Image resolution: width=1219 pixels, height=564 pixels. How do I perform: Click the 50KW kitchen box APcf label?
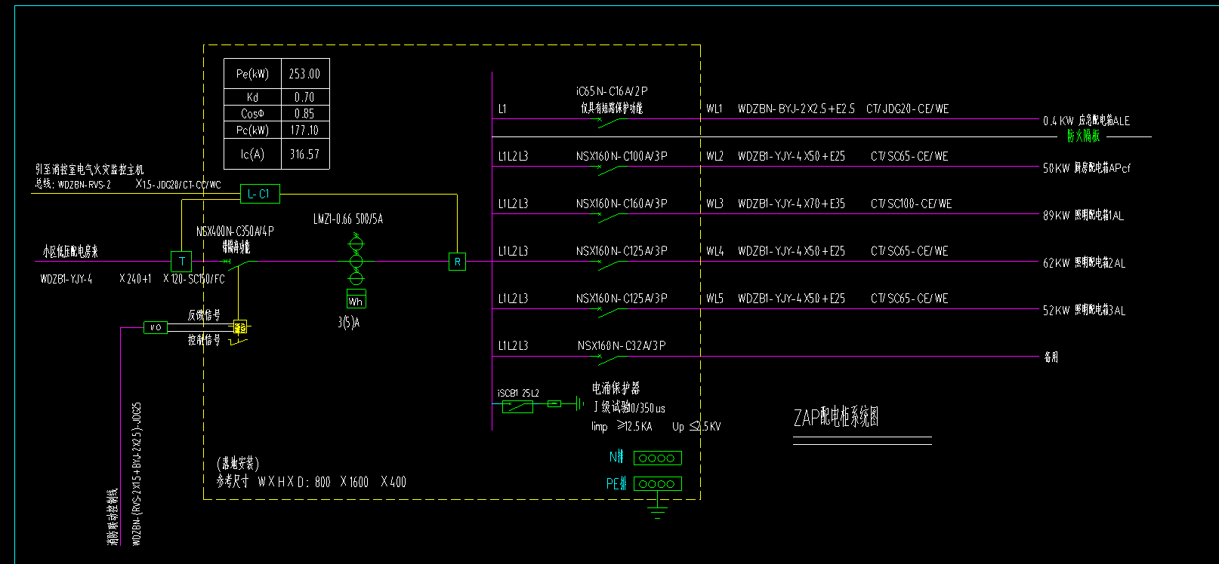[x=1087, y=168]
